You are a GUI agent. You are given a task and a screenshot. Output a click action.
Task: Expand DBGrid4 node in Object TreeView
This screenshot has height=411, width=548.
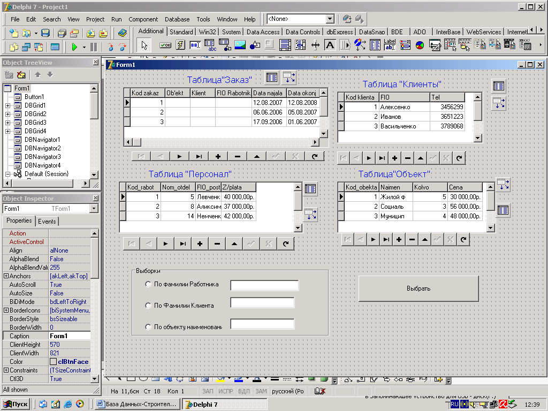(7, 131)
